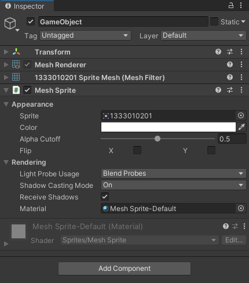Click the Material field Mesh Sprite-Default
Screen dimensions: 249x283
click(168, 208)
